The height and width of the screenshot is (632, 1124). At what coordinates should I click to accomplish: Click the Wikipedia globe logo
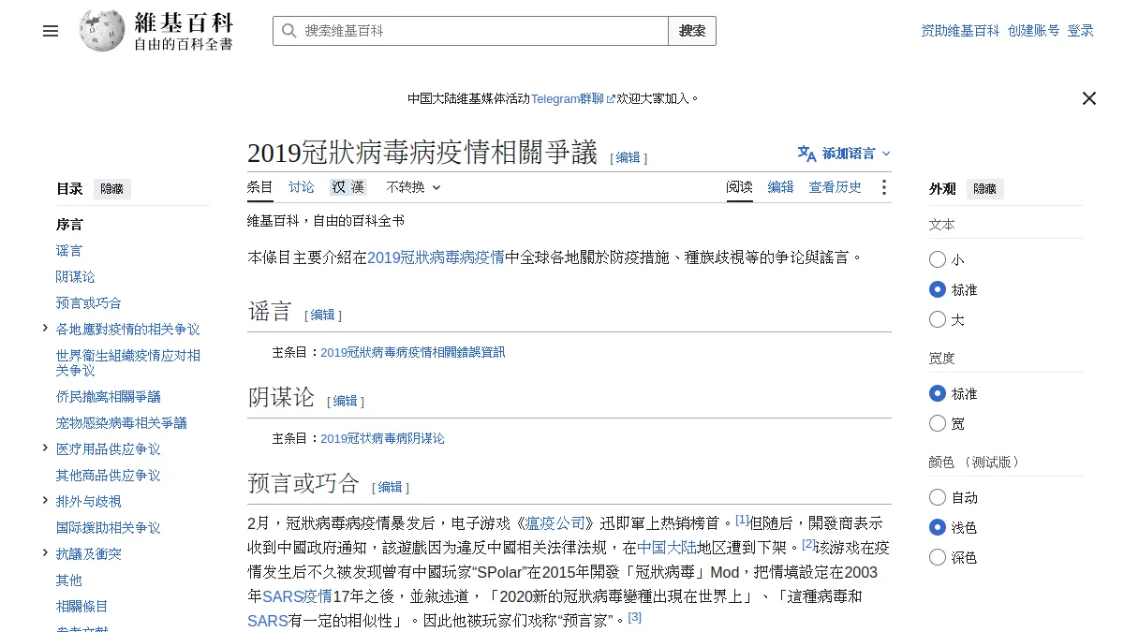pos(101,31)
